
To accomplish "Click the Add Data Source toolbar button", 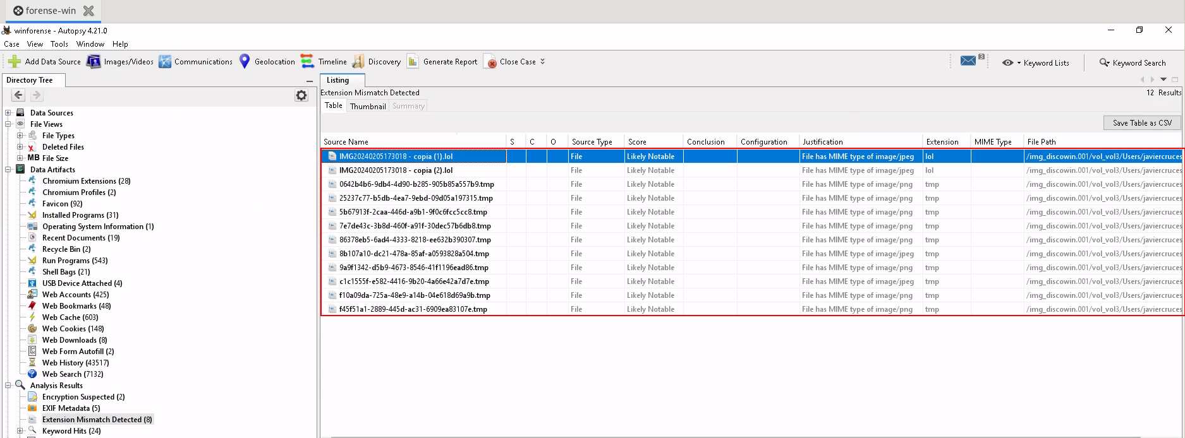I will pyautogui.click(x=44, y=62).
